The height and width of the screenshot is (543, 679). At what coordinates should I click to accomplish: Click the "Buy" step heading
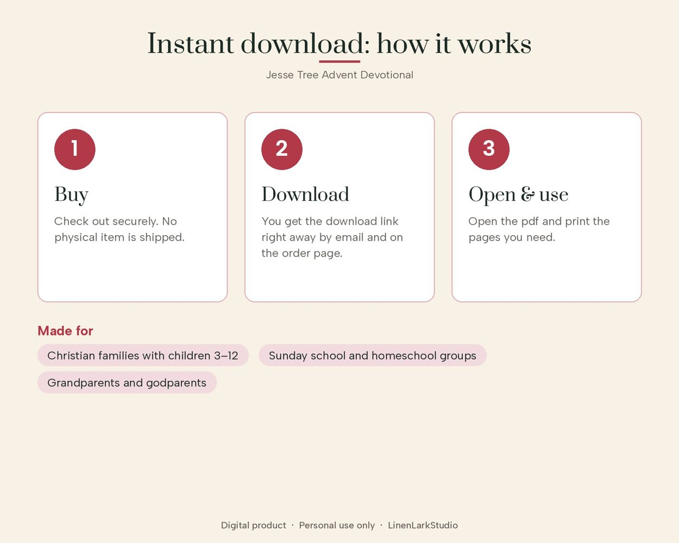pos(71,195)
